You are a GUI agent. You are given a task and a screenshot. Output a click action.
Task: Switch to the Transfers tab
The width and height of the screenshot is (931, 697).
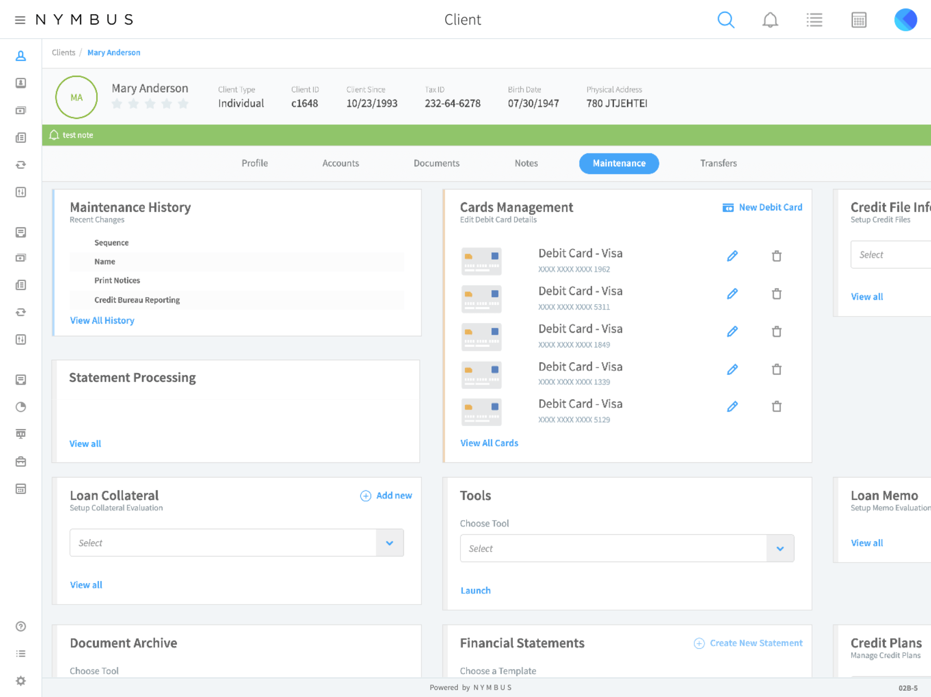pyautogui.click(x=718, y=163)
